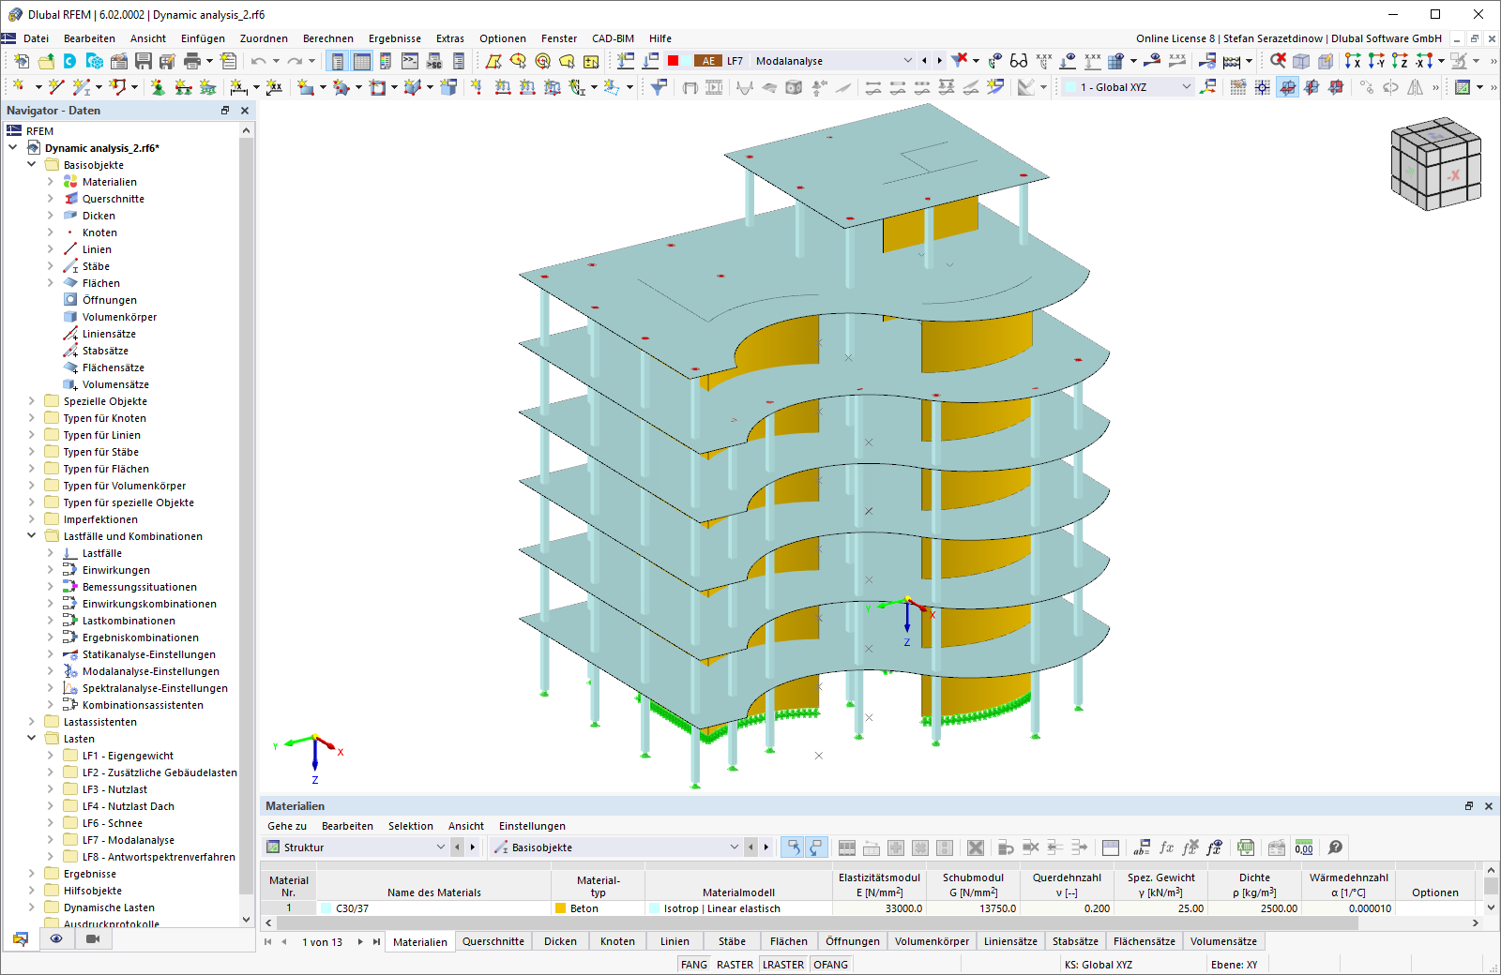The width and height of the screenshot is (1501, 975).
Task: Toggle OFANG object snap in status bar
Action: tap(830, 965)
